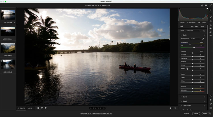Image resolution: width=213 pixels, height=117 pixels.
Task: Select the Red Eye removal tool
Action: point(210,25)
